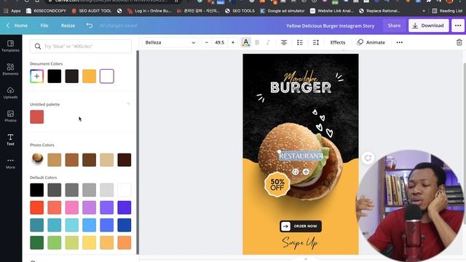Decrease font size with minus
The width and height of the screenshot is (466, 262).
click(207, 42)
